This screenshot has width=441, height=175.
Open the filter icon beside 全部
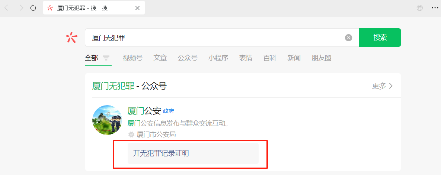[x=106, y=58]
